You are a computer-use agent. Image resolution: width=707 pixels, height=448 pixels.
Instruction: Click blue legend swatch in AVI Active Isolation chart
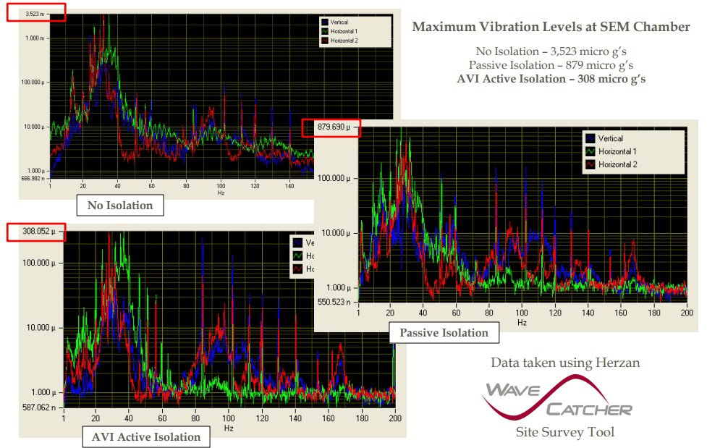297,243
